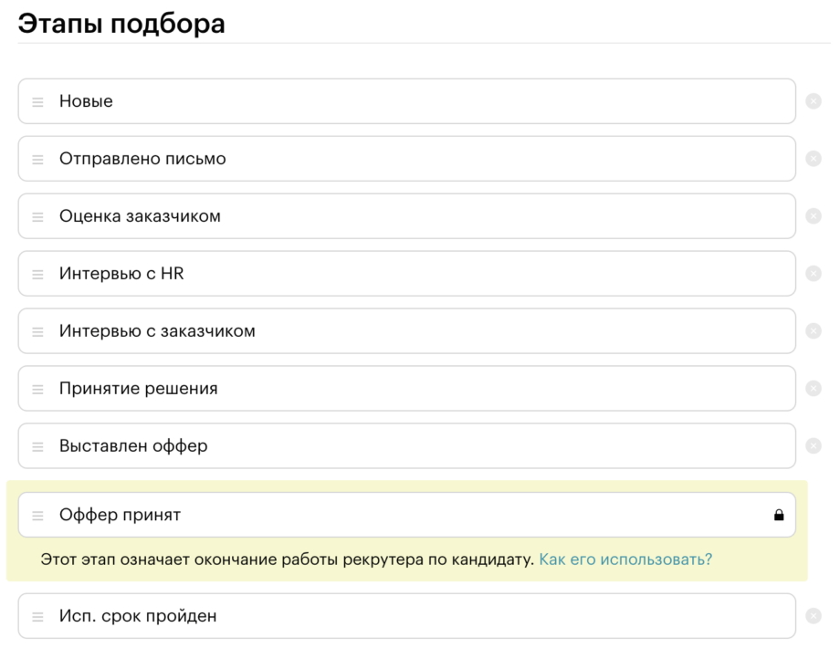This screenshot has height=648, width=840.
Task: Delete the 'Исп. срок пройден' stage
Action: (813, 616)
